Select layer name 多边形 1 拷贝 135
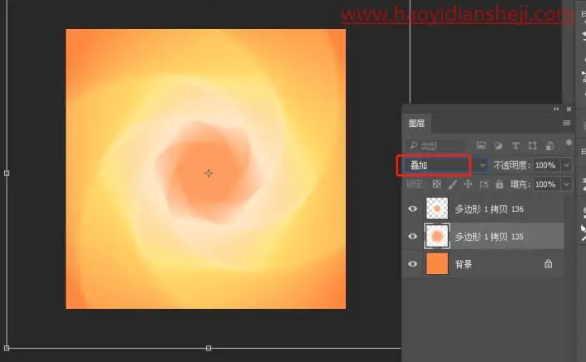 (x=489, y=237)
